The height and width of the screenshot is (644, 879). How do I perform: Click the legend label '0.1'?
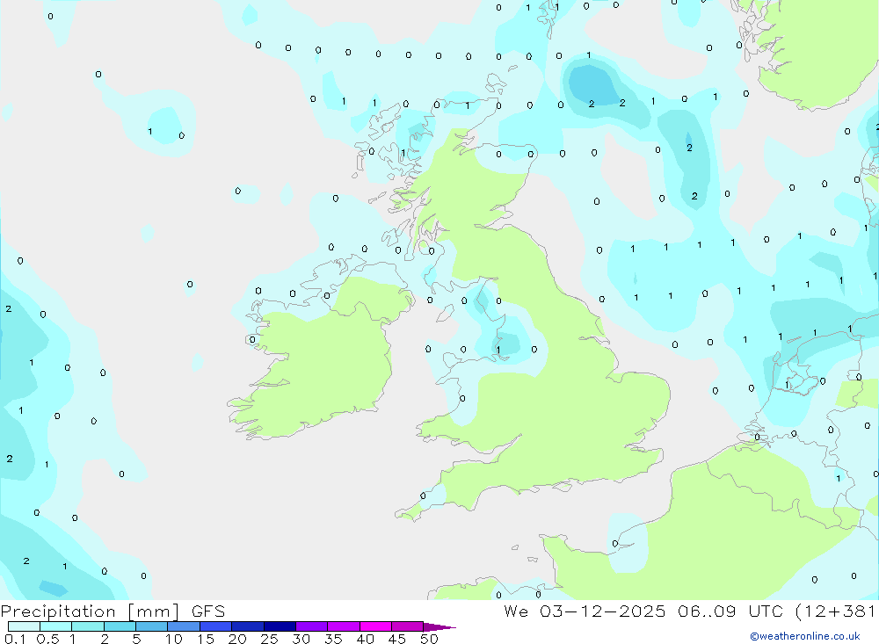coord(15,639)
